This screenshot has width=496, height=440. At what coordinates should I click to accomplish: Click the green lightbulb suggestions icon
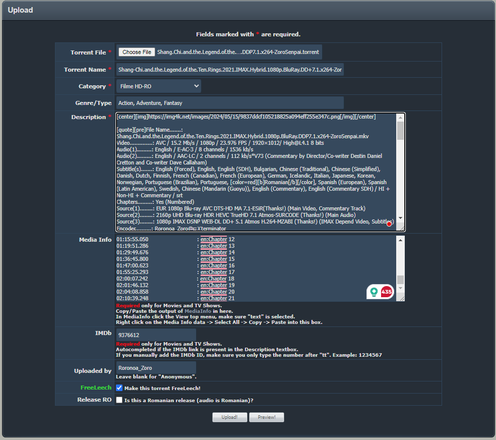pos(374,292)
